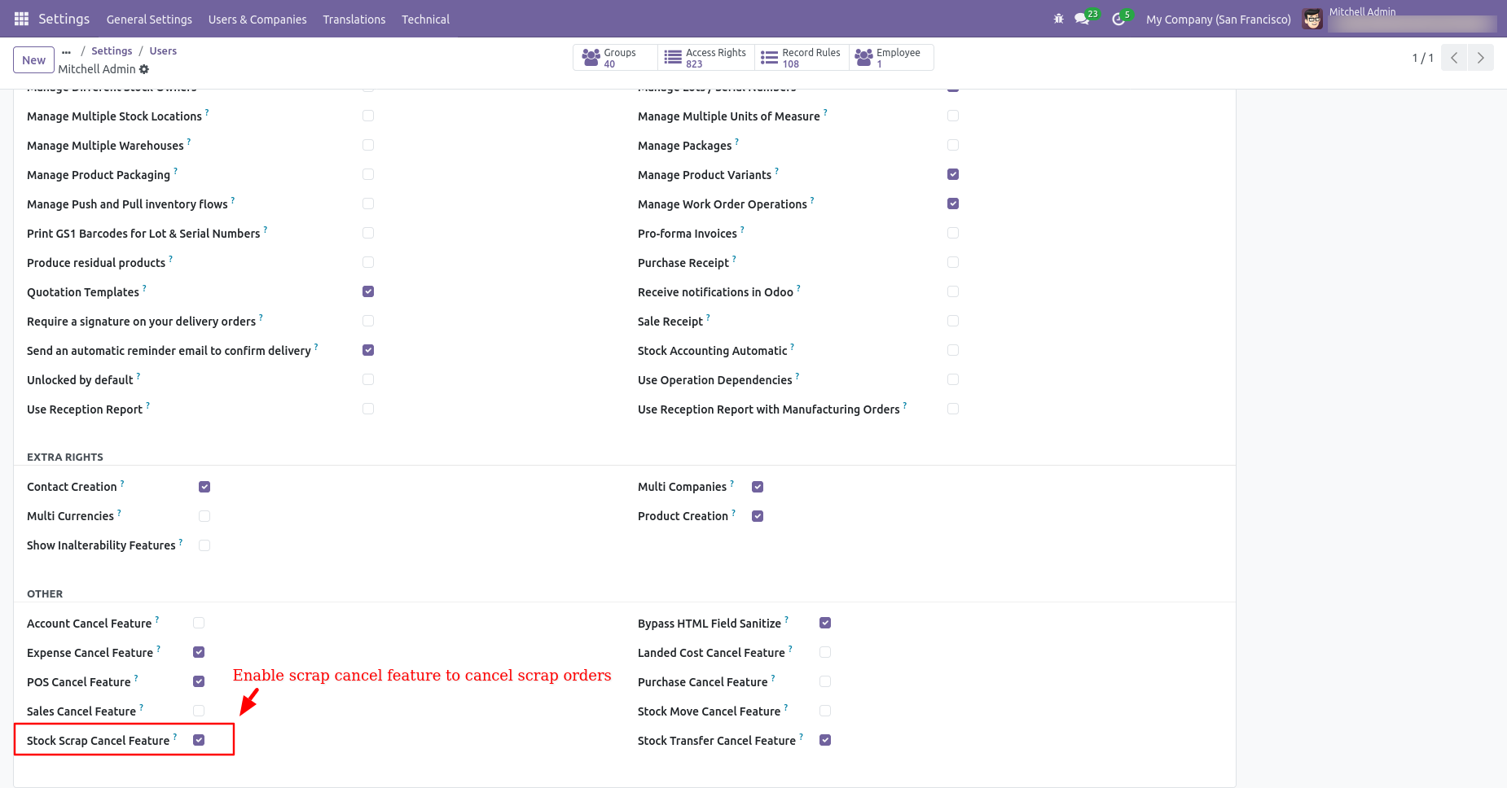Image resolution: width=1507 pixels, height=788 pixels.
Task: Click the debug bug icon
Action: click(x=1058, y=19)
